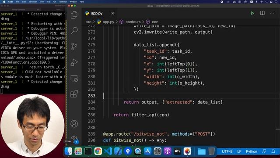Image resolution: width=280 pixels, height=158 pixels.
Task: Change file encoding UTF-8 in status bar
Action: 227,151
